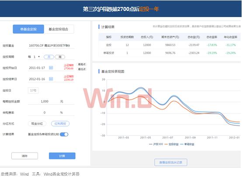242x177 pixels.
Task: Switch to 单基金定投 tab
Action: point(28,29)
